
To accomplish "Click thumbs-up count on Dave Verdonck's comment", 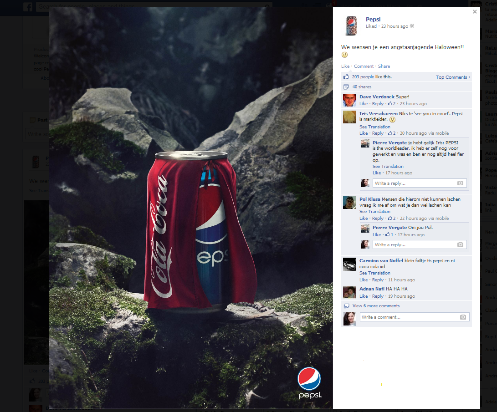I will tap(391, 104).
